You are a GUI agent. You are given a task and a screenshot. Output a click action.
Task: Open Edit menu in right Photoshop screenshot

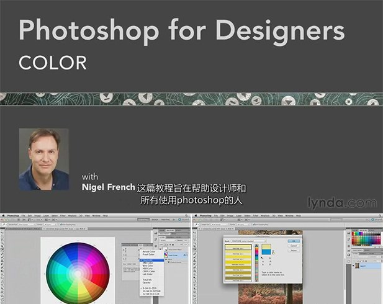point(222,216)
